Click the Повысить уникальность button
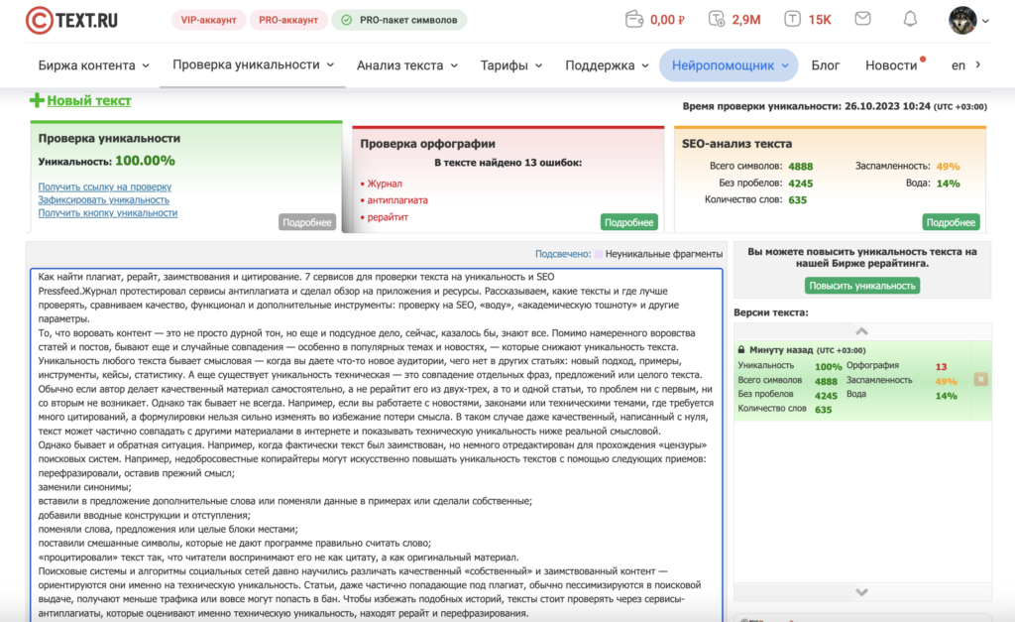The image size is (1015, 622). pyautogui.click(x=861, y=286)
